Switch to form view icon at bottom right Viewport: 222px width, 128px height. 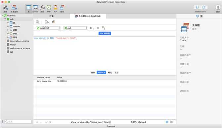[x=171, y=122]
